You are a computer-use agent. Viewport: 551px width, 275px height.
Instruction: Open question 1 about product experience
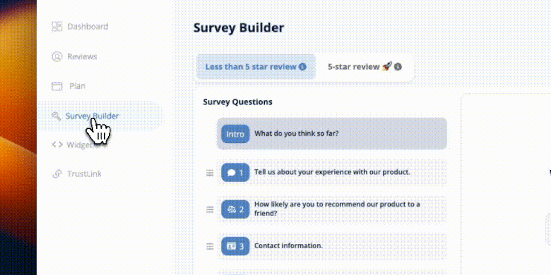[332, 172]
